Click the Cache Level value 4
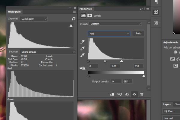 point(56,65)
